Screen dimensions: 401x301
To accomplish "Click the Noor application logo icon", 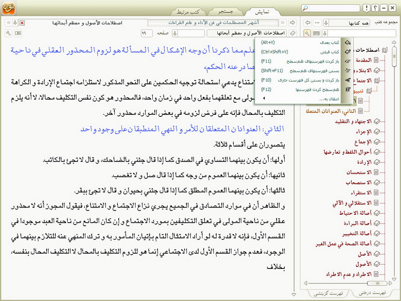I will 9,8.
